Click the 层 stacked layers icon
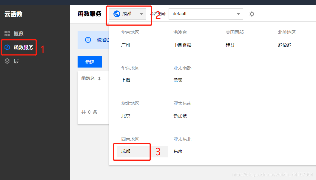Image resolution: width=316 pixels, height=180 pixels. pos(7,61)
